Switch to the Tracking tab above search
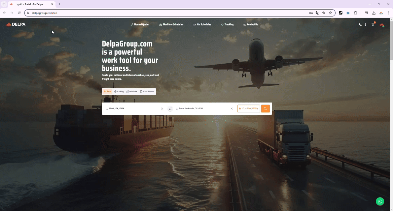Screen dimensions: 393x211 [119, 92]
